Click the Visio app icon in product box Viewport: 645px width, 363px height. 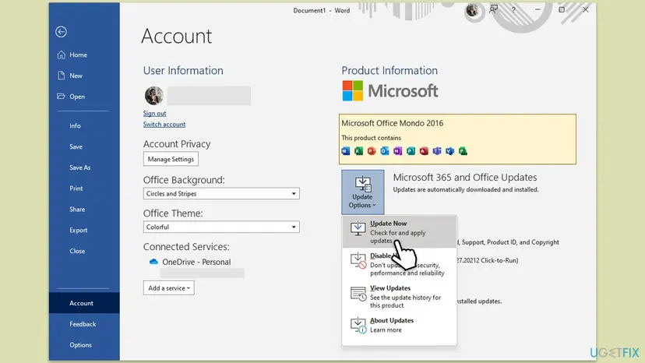coord(449,151)
